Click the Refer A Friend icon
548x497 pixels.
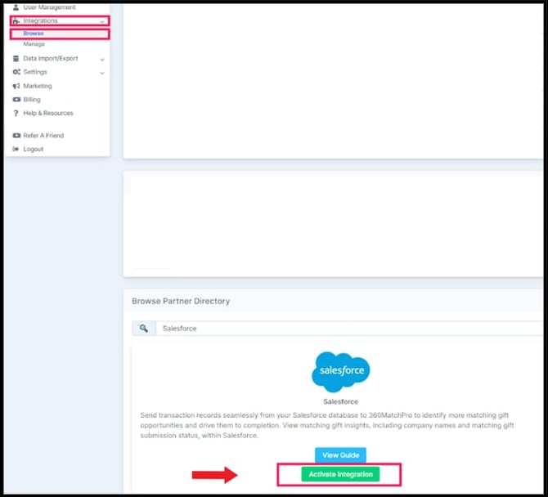coord(16,136)
